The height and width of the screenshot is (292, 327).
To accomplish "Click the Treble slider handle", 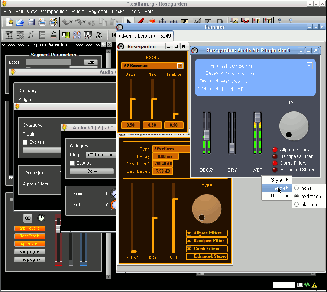I will tap(175, 115).
